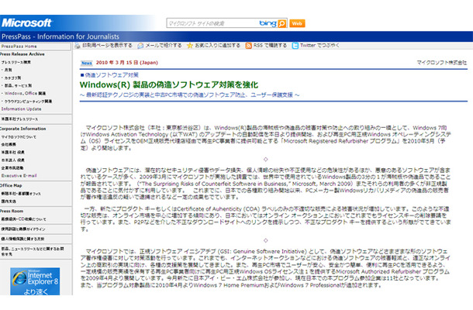Click the favorites star icon

click(x=190, y=46)
